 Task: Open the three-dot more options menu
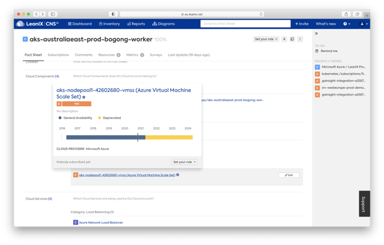[300, 39]
